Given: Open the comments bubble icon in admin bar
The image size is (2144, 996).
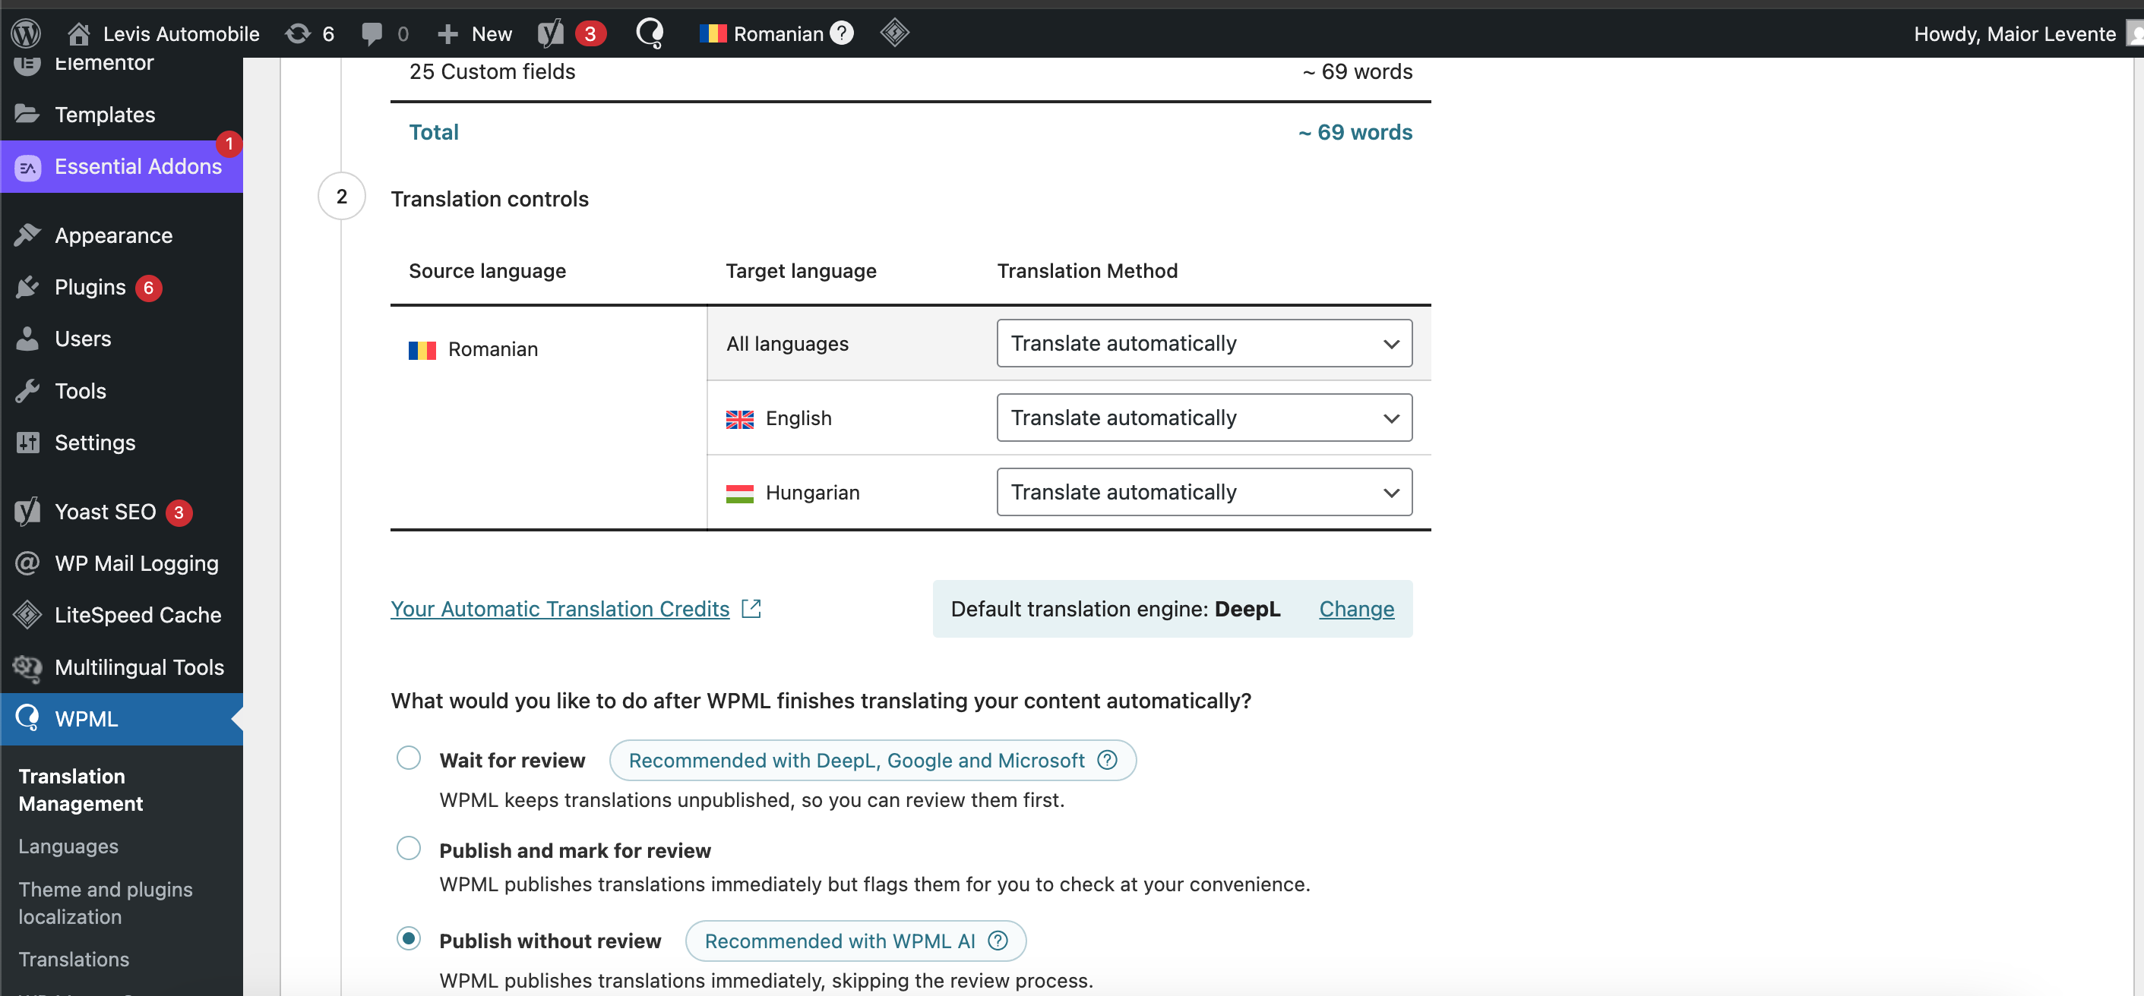Looking at the screenshot, I should tap(372, 33).
